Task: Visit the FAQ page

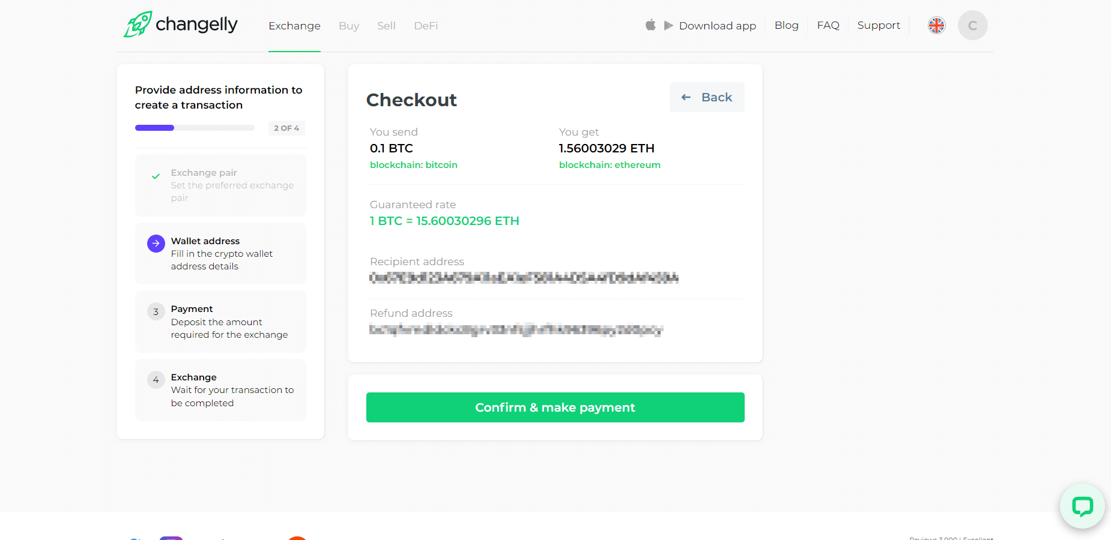Action: 828,25
